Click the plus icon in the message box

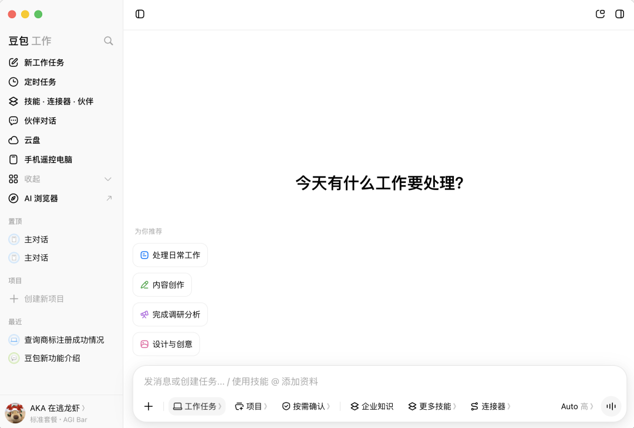click(x=149, y=406)
